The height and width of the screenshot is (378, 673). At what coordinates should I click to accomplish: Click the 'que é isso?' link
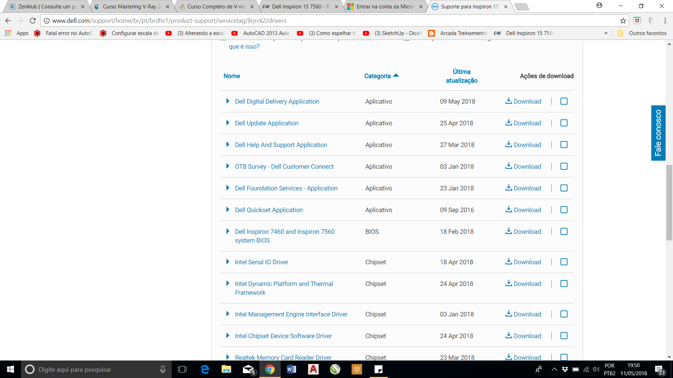click(244, 47)
